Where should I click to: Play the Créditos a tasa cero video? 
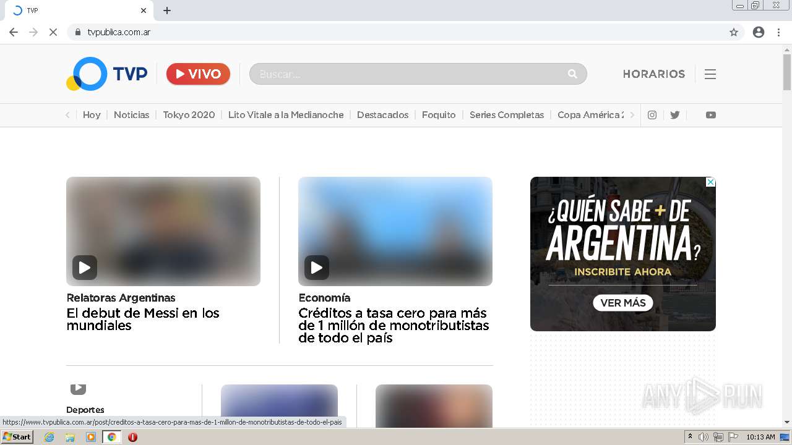[x=317, y=268]
